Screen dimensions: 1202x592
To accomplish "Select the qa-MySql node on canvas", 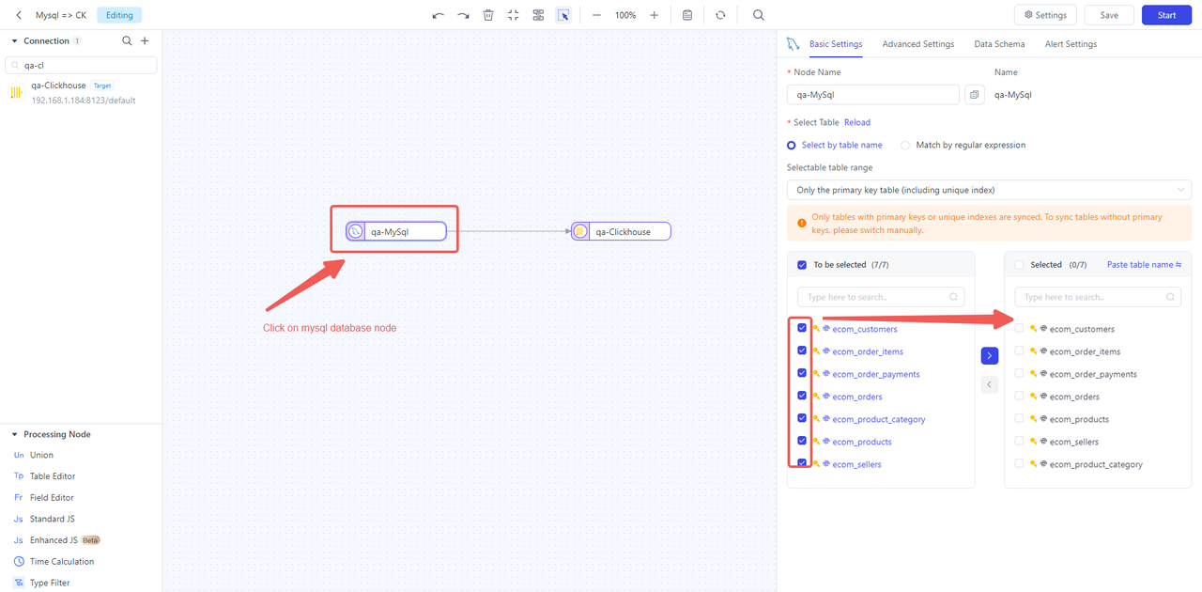I will pyautogui.click(x=395, y=231).
